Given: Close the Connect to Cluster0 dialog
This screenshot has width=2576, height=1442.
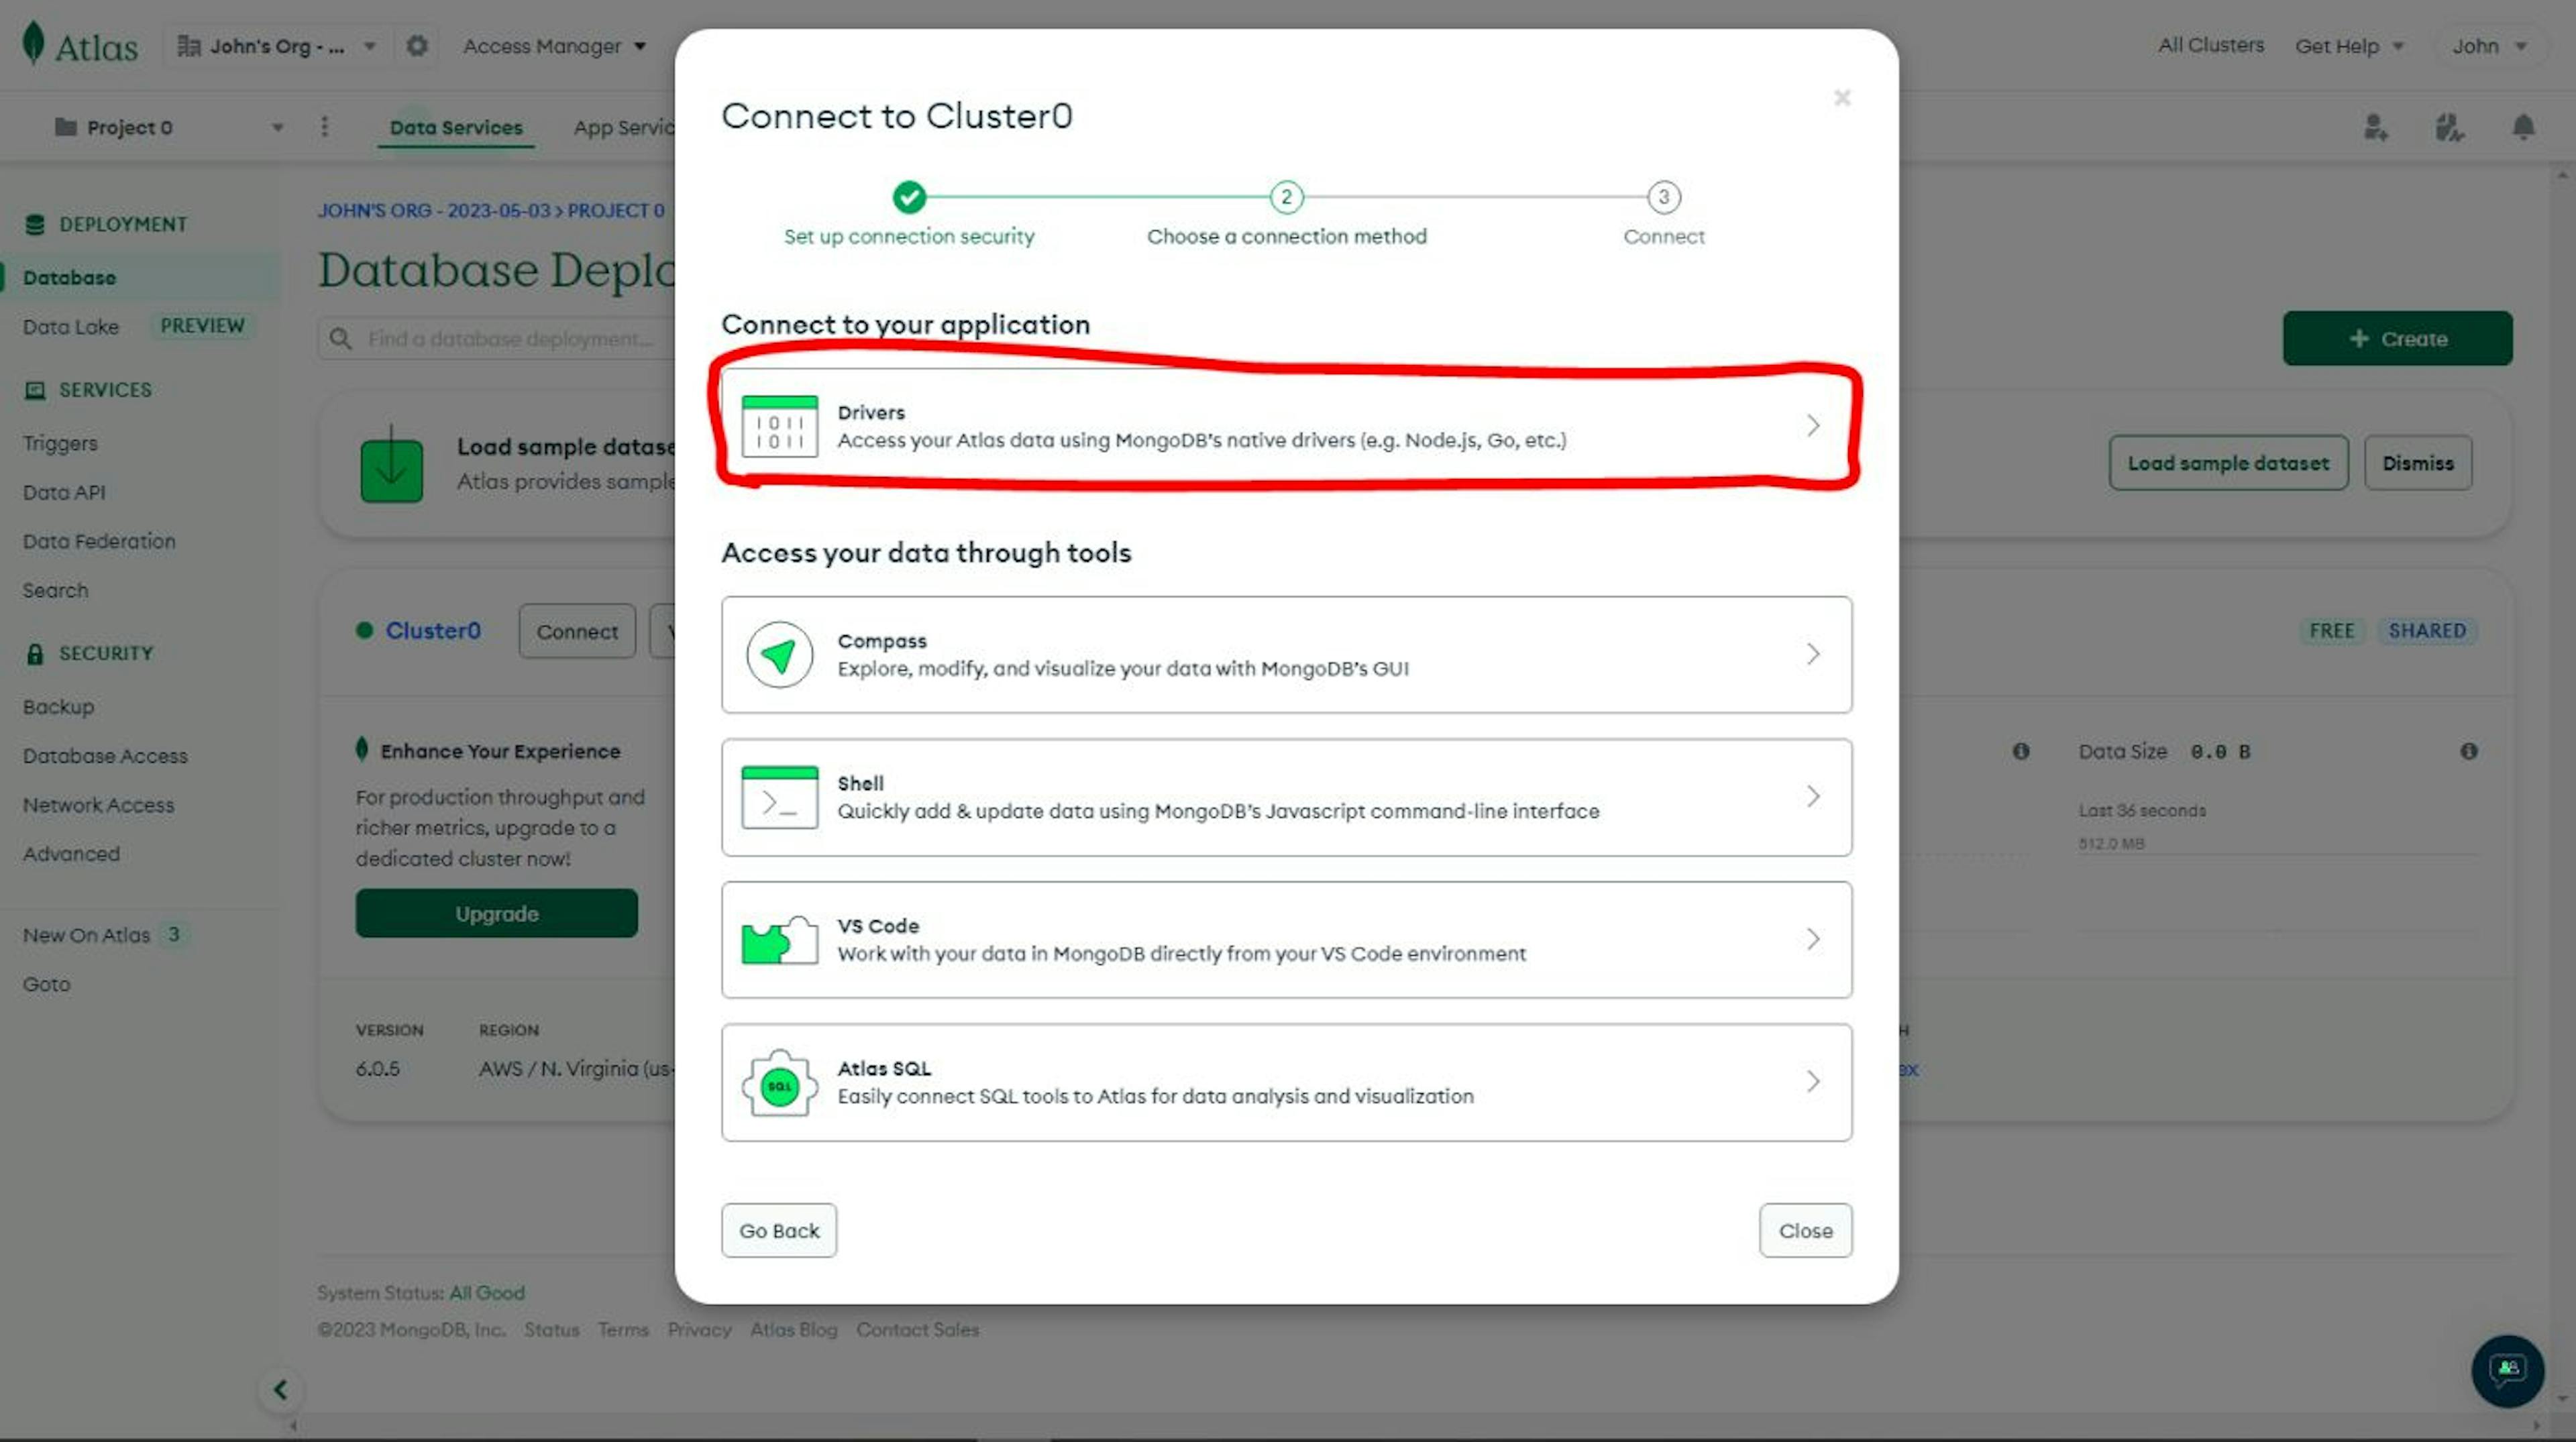Looking at the screenshot, I should tap(1842, 98).
